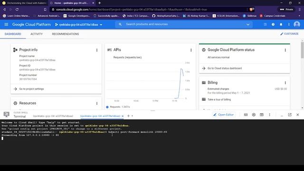Go back in browser history

click(x=4, y=9)
